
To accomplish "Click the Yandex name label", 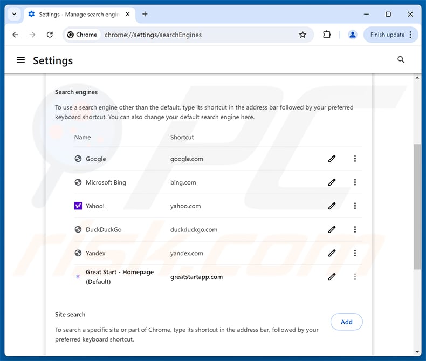I will point(95,253).
